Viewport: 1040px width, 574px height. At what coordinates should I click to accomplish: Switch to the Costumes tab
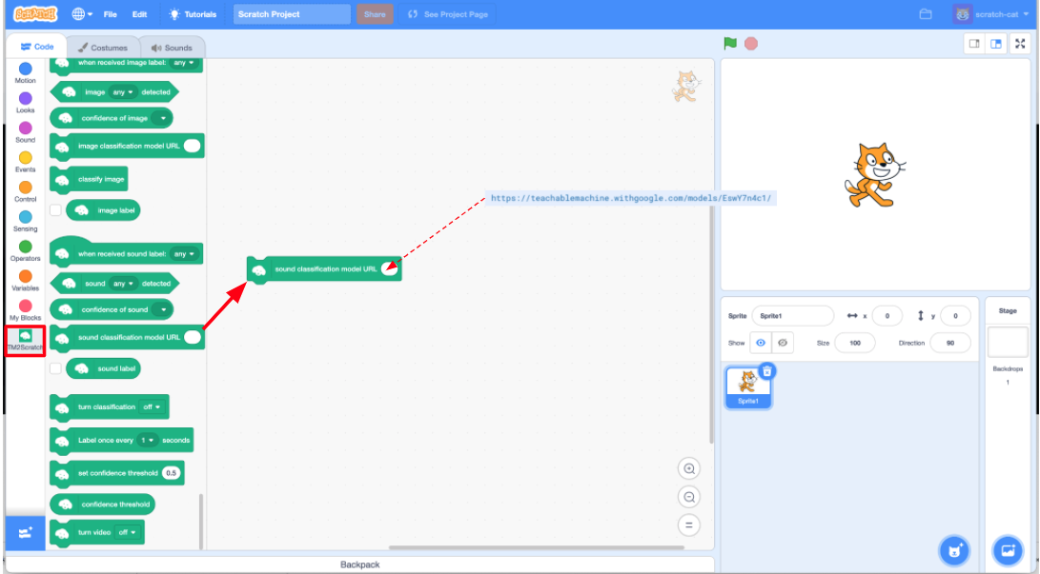(103, 48)
